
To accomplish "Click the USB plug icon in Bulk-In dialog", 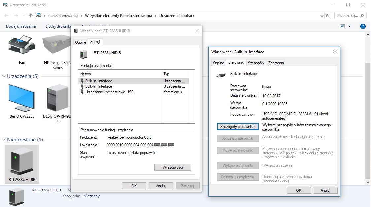I will (x=221, y=76).
